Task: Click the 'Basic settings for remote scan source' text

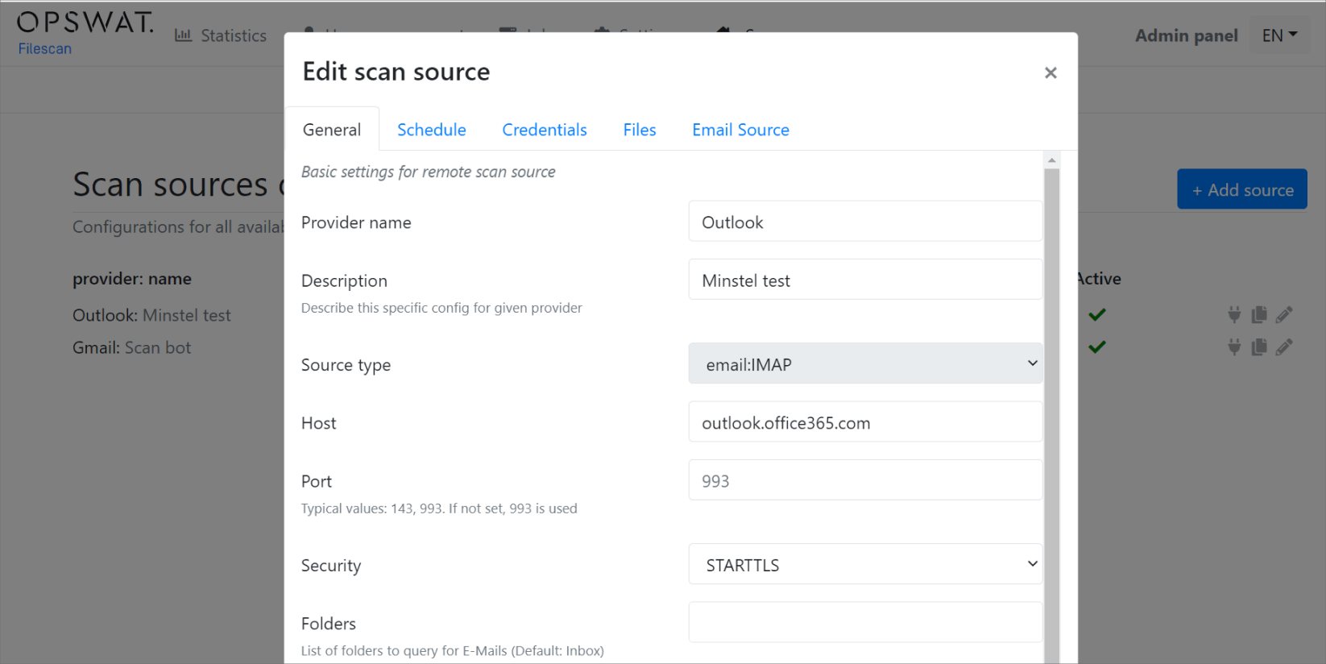Action: (429, 172)
